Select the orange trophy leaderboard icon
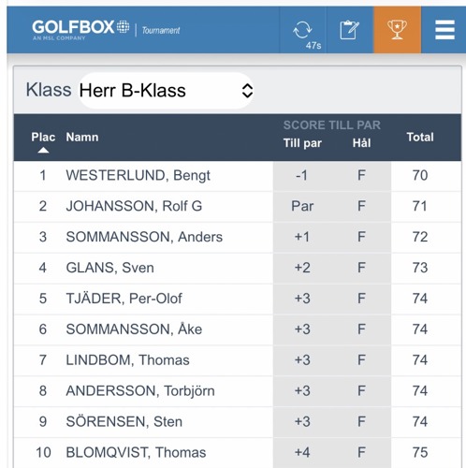The height and width of the screenshot is (468, 466). click(x=397, y=30)
